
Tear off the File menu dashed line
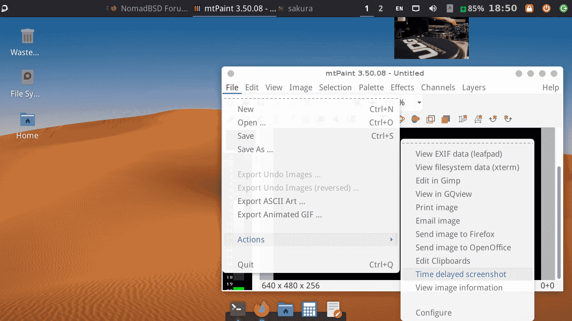[311, 98]
